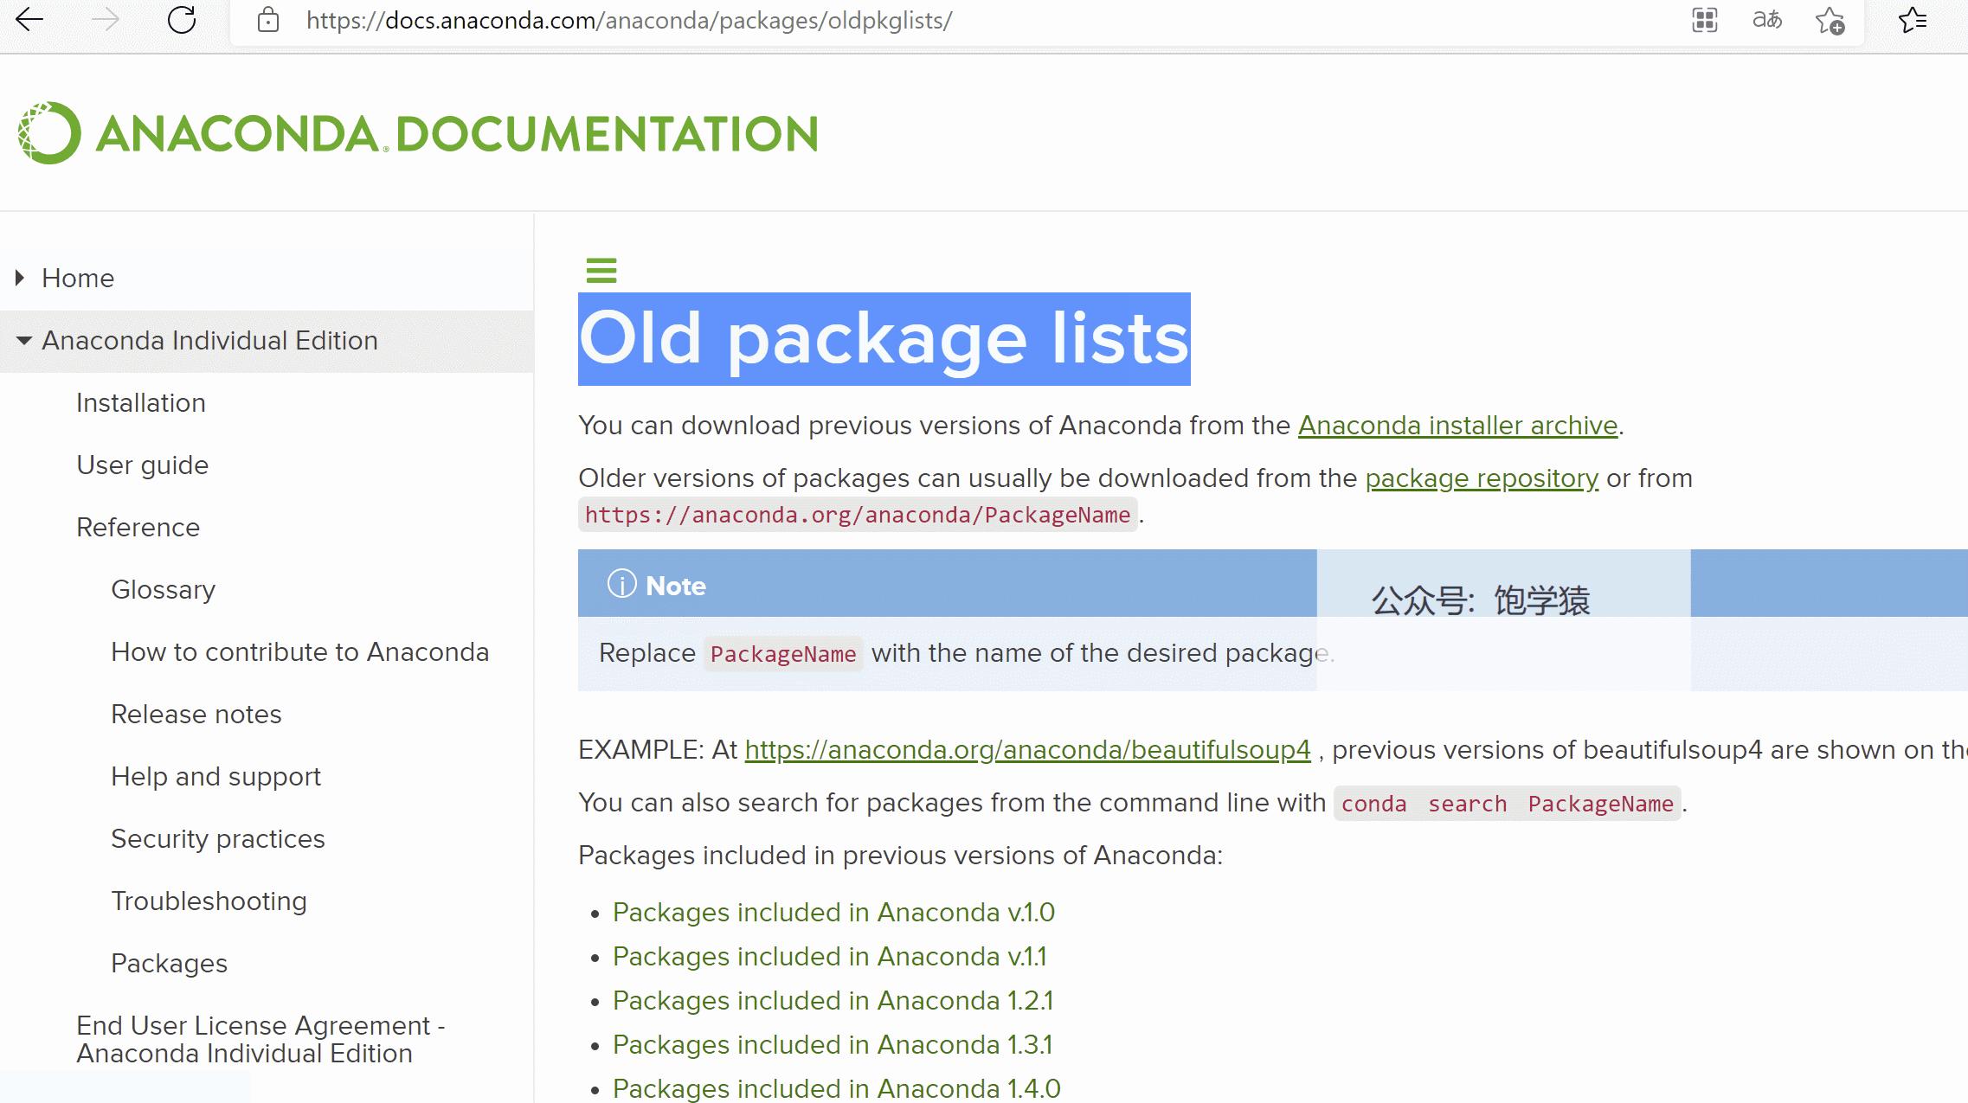The width and height of the screenshot is (1968, 1103).
Task: Toggle the green hamburger sidebar icon
Action: pos(601,270)
